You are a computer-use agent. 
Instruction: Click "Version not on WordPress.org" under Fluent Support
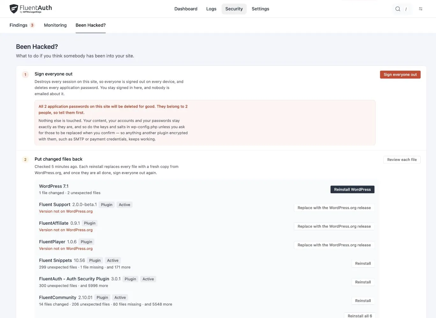(66, 211)
